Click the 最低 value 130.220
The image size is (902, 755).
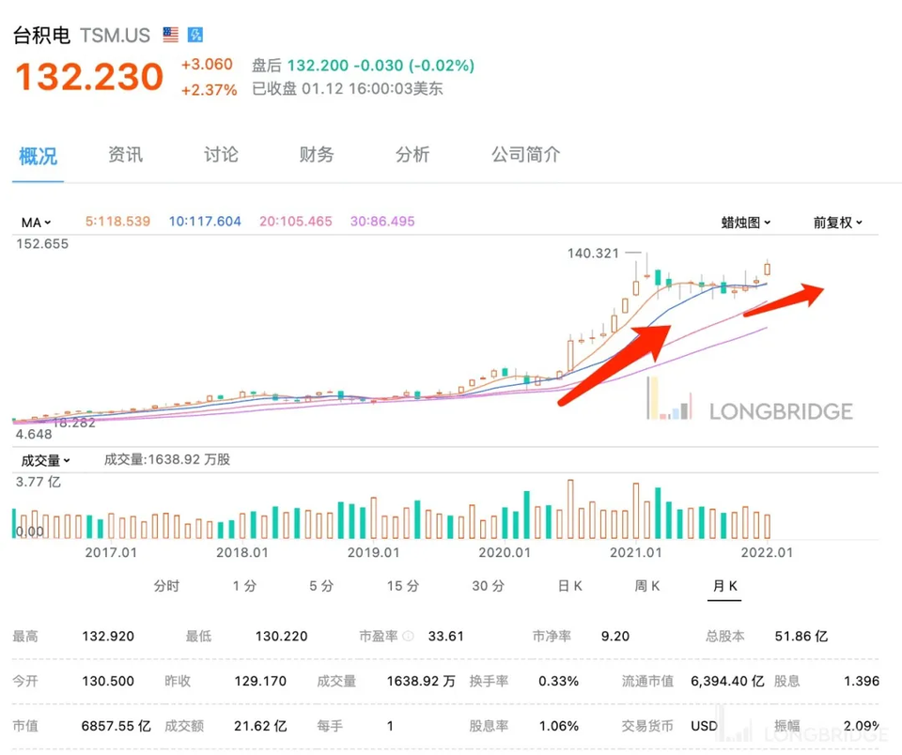[281, 636]
